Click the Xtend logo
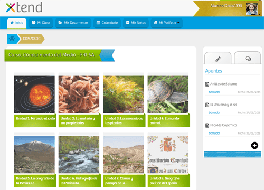 (x=24, y=7)
